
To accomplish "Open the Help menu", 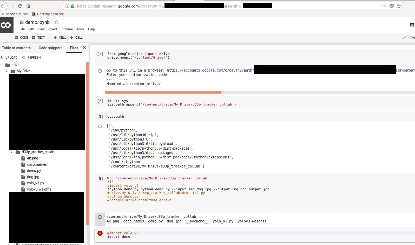I will (91, 29).
